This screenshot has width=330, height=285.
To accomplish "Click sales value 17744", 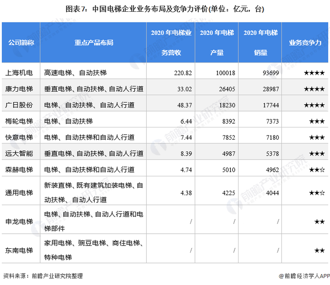I will tap(271, 105).
